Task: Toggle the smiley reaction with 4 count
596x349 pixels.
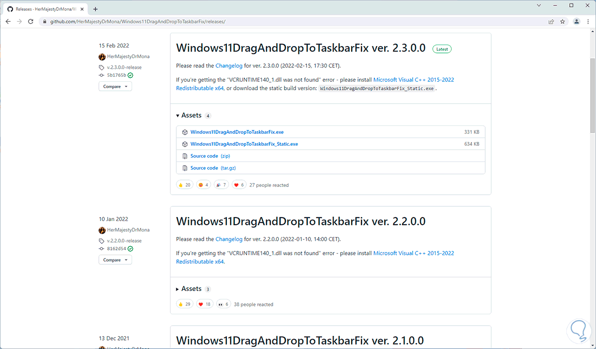Action: point(204,185)
